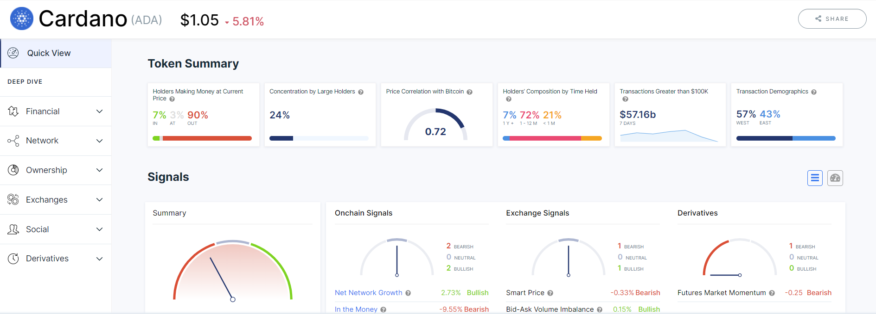Click the Quick View gauge icon
This screenshot has height=321, width=876.
point(13,53)
